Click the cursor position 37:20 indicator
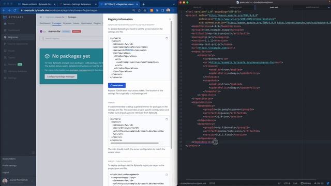This screenshot has height=186, width=331. 212,183
